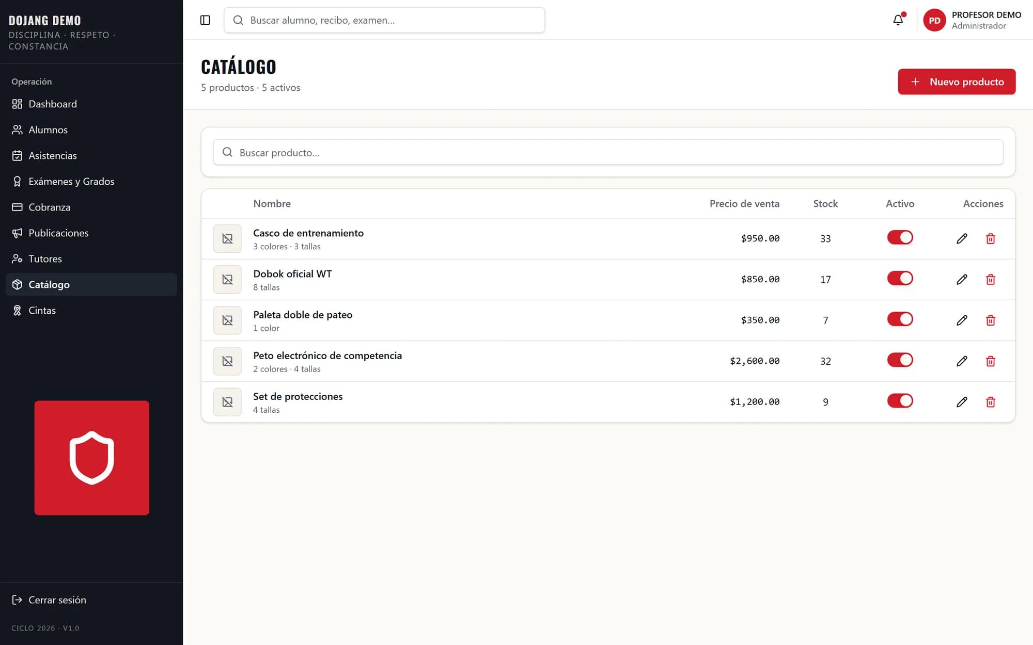Viewport: 1033px width, 645px height.
Task: Click the PROFESOR DEMO user name
Action: click(x=986, y=15)
